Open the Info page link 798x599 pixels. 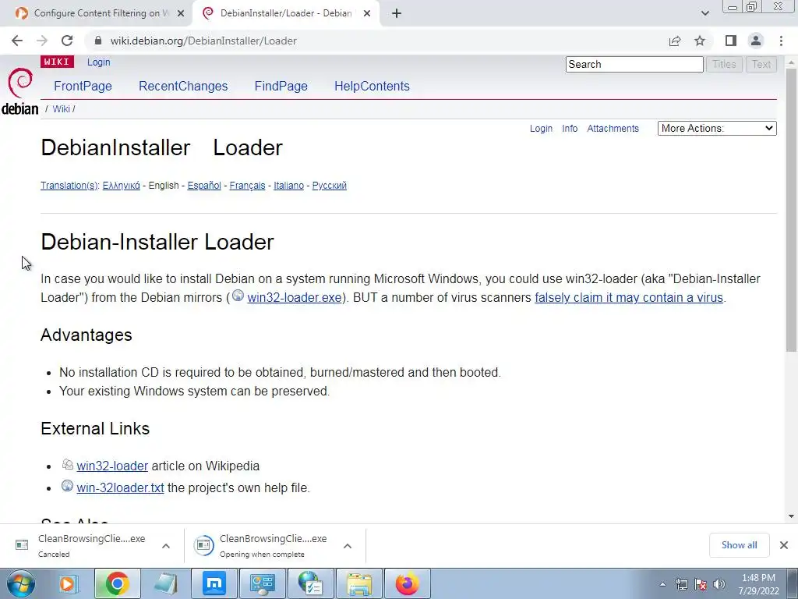point(570,129)
